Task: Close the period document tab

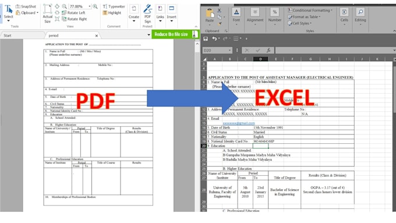Action: click(97, 36)
